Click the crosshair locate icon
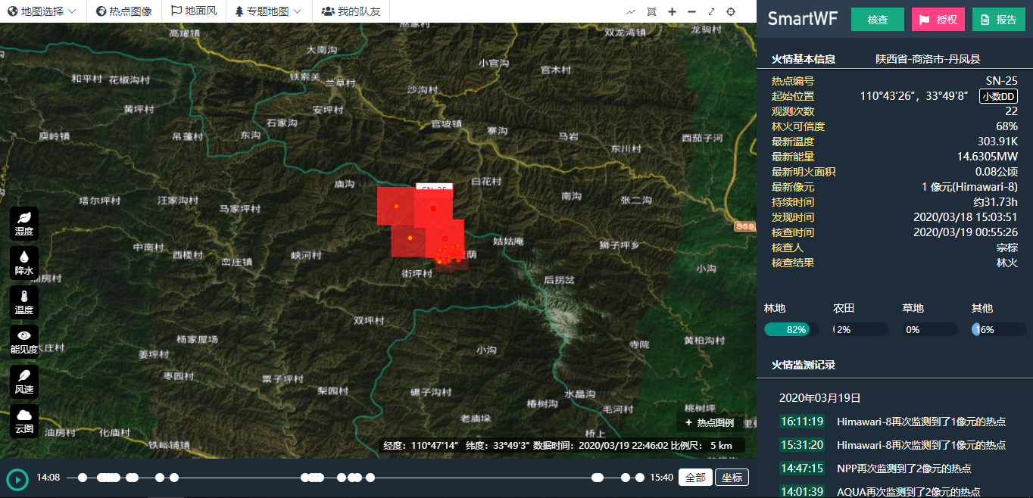The height and width of the screenshot is (498, 1033). (x=731, y=11)
